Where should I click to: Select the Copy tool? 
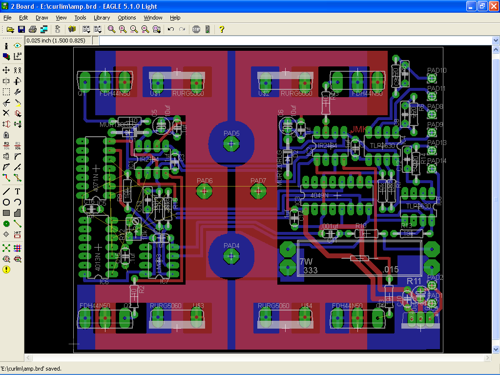(18, 70)
